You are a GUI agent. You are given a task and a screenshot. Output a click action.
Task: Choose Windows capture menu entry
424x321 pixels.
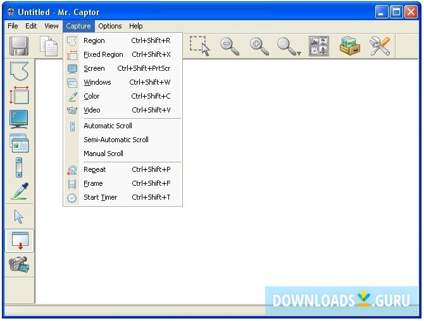point(123,82)
